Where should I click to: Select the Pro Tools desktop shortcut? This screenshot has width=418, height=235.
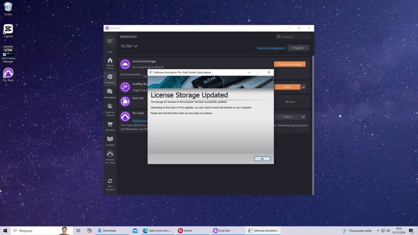point(8,75)
